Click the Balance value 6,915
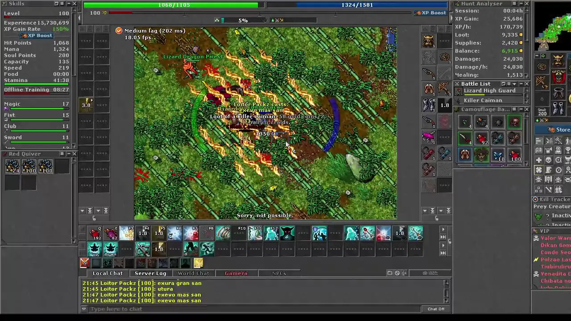The width and height of the screenshot is (571, 321). click(509, 51)
